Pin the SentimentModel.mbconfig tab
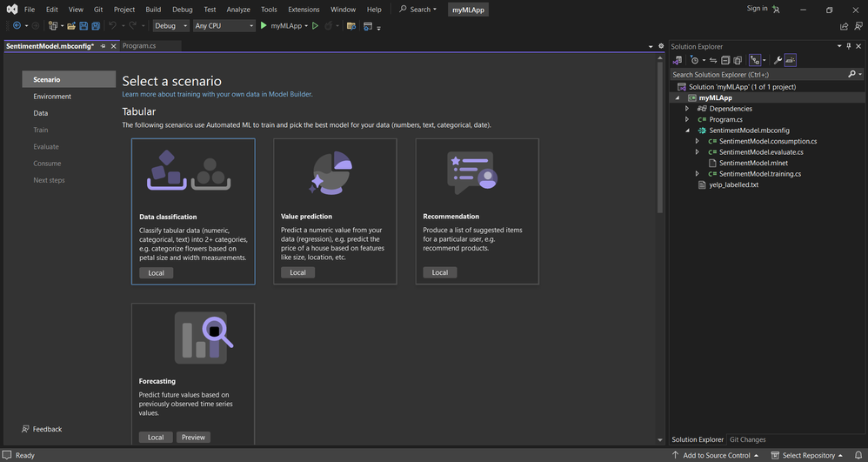The height and width of the screenshot is (462, 868). tap(103, 46)
